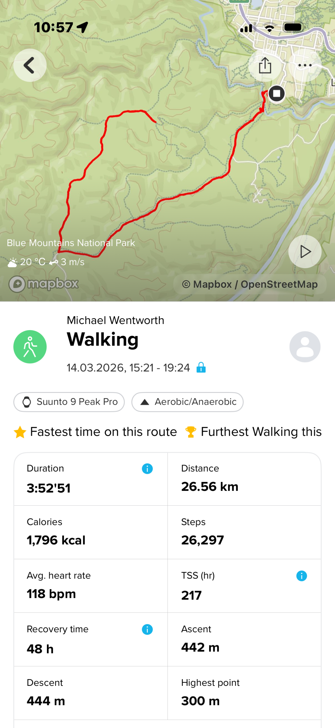Select the Aerobic/Anaerobic chip
The height and width of the screenshot is (728, 335).
coord(187,402)
